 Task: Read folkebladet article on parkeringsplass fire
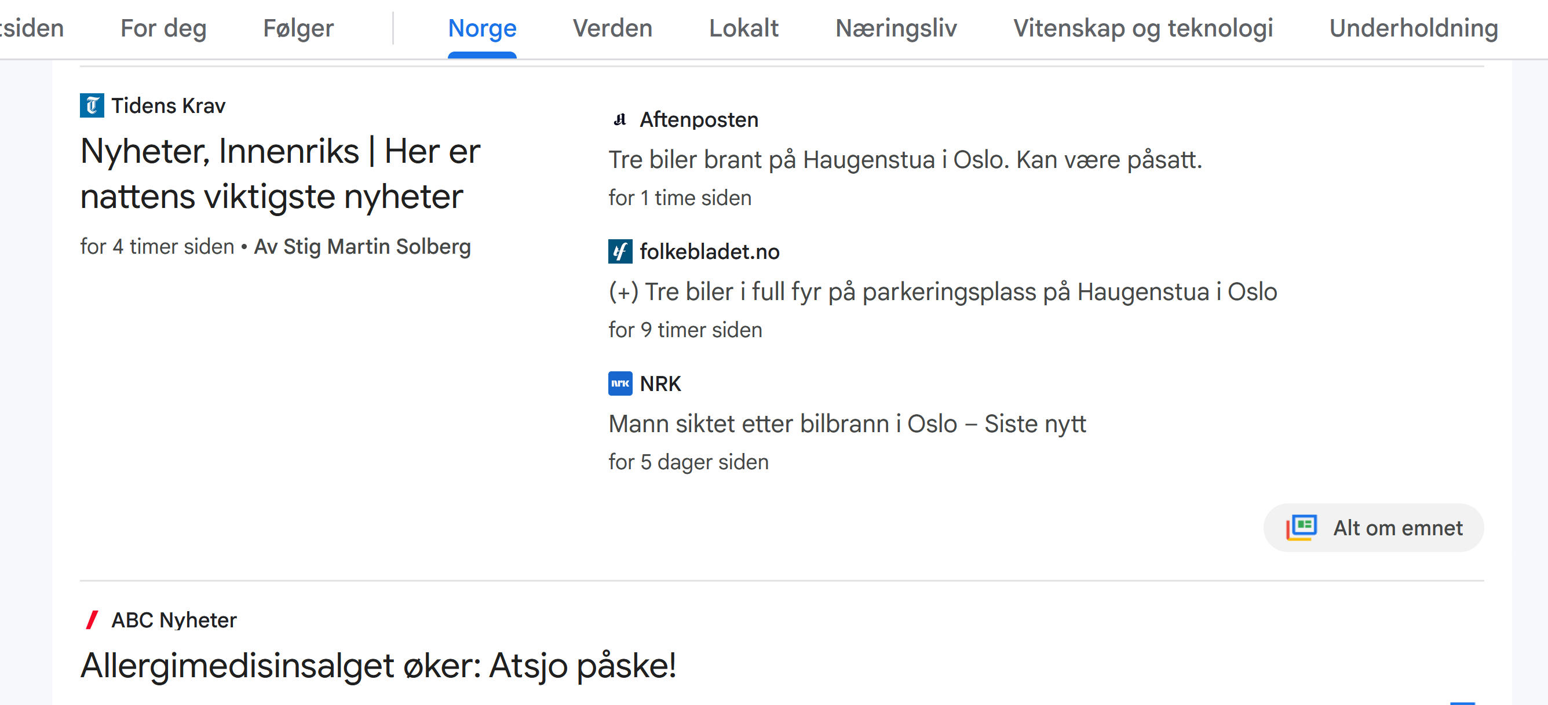pos(942,292)
